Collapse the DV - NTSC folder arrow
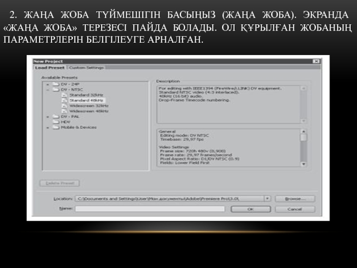357x268 pixels. 48,90
